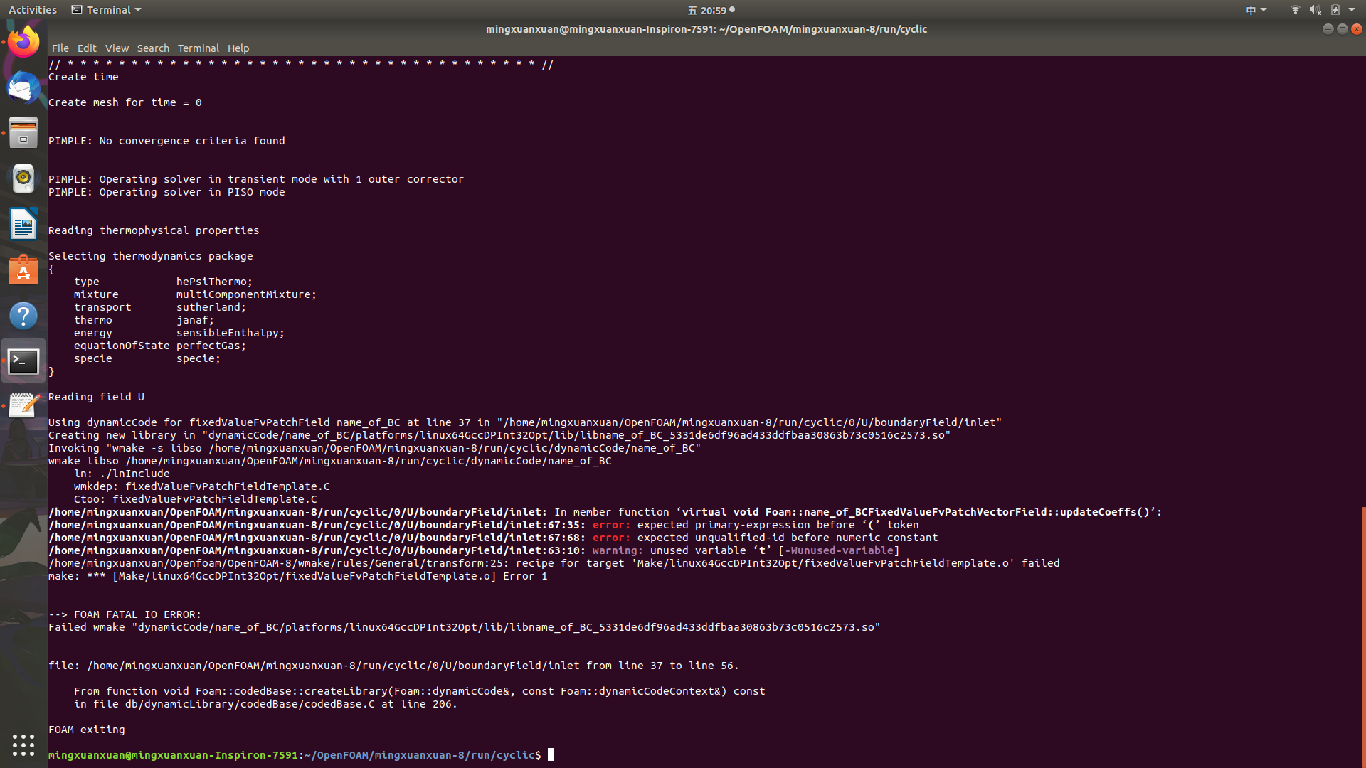Viewport: 1366px width, 768px height.
Task: Open the View menu in terminal
Action: (117, 48)
